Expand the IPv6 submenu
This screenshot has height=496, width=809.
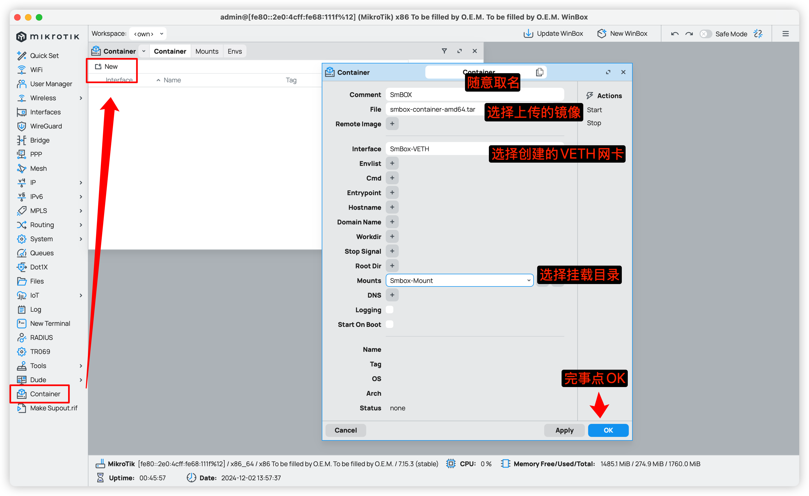point(81,197)
